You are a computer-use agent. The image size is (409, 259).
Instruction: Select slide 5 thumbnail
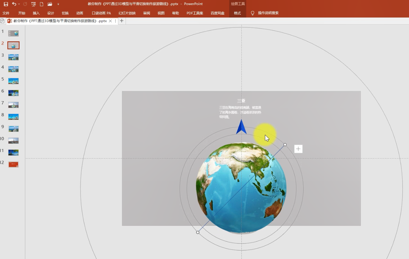[13, 81]
